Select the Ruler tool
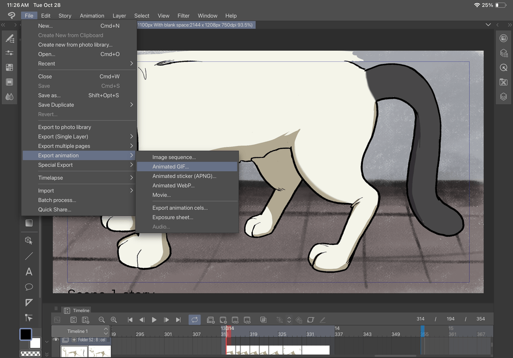Screen dimensions: 513x358 pos(29,303)
